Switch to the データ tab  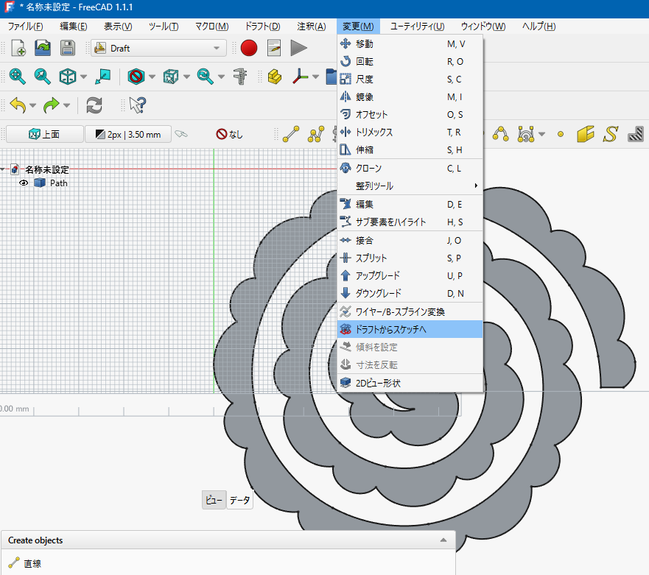pyautogui.click(x=239, y=500)
